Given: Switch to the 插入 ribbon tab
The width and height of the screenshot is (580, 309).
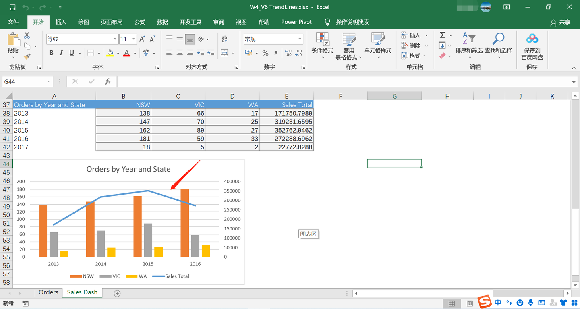Looking at the screenshot, I should coord(61,22).
